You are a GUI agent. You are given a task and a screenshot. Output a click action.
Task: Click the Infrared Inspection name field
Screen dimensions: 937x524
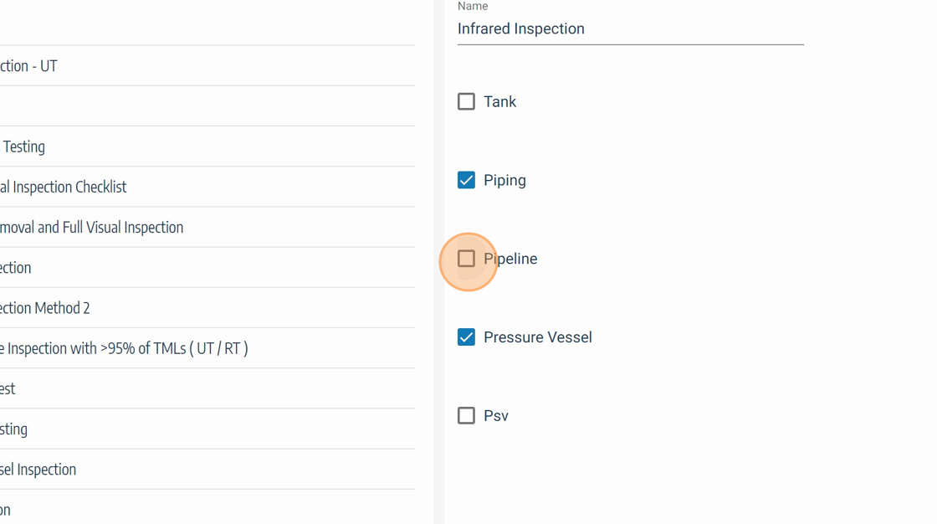630,28
